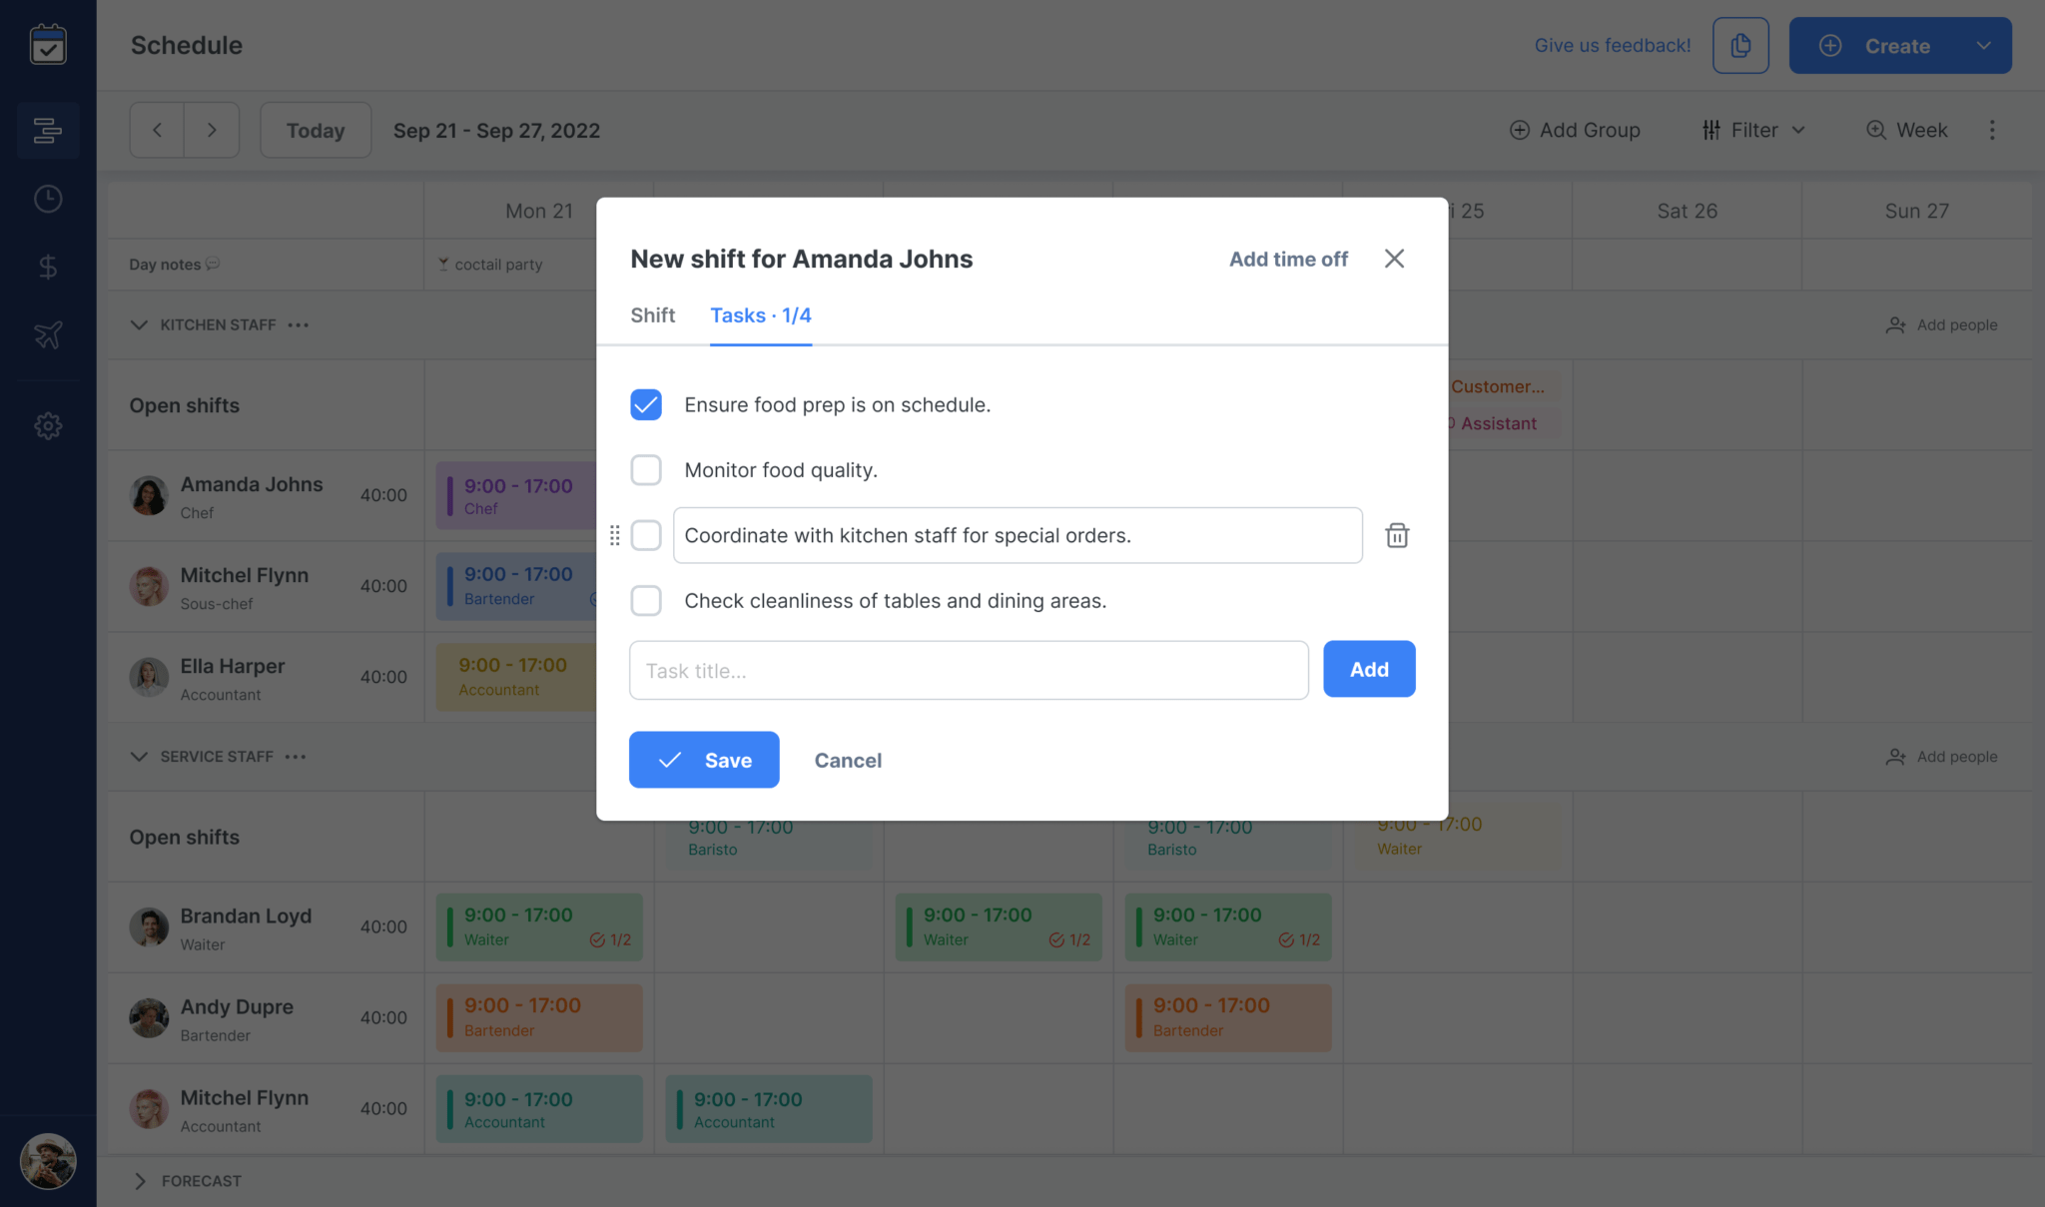Save the new shift for Amanda Johns
Screen dimensions: 2045x1207
click(x=703, y=760)
